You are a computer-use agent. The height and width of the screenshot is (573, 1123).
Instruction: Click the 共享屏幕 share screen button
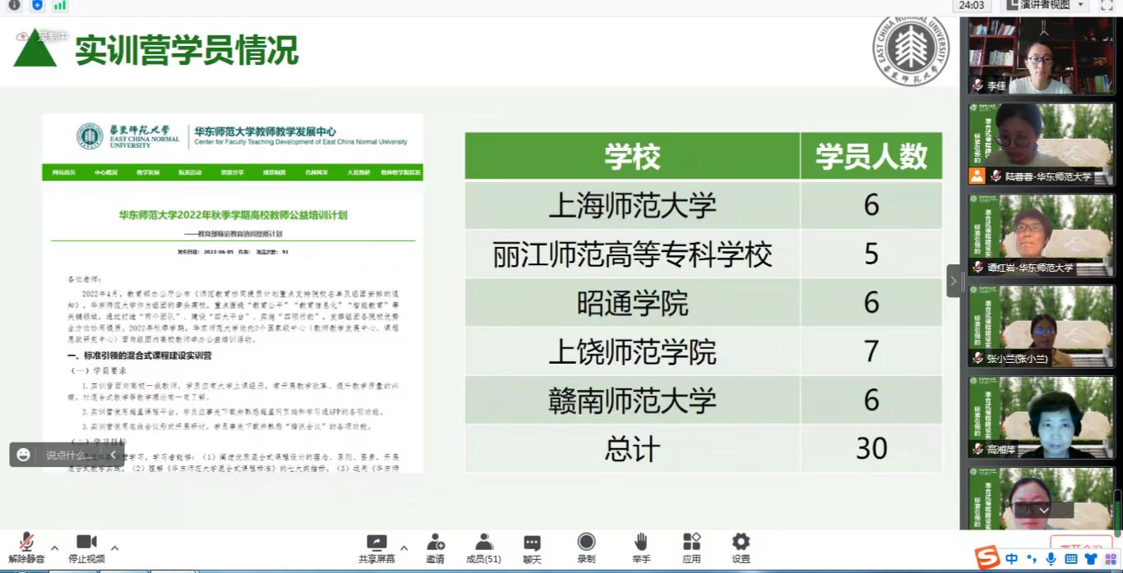point(377,548)
